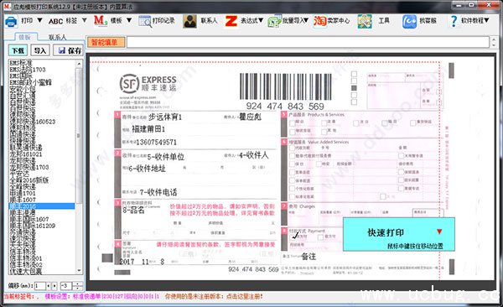
Task: Select 德邦快递160523 in template list
Action: pos(33,122)
